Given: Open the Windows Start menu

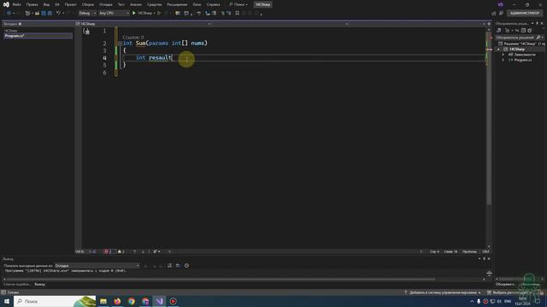Looking at the screenshot, I should click(7, 301).
